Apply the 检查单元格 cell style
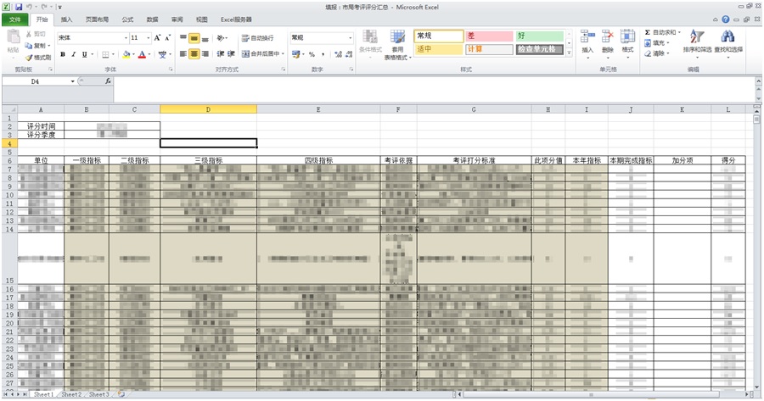 pyautogui.click(x=540, y=49)
